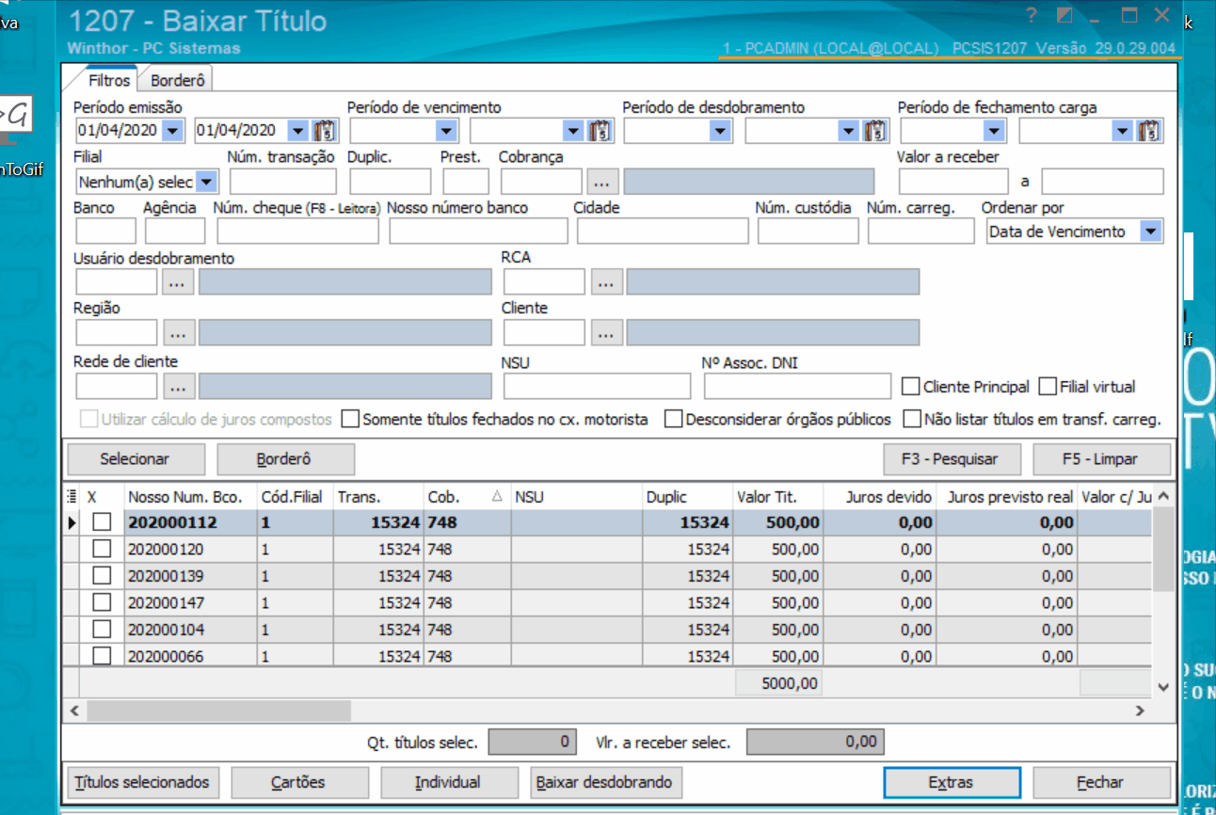
Task: Tick checkbox for row 202000112
Action: pos(101,522)
